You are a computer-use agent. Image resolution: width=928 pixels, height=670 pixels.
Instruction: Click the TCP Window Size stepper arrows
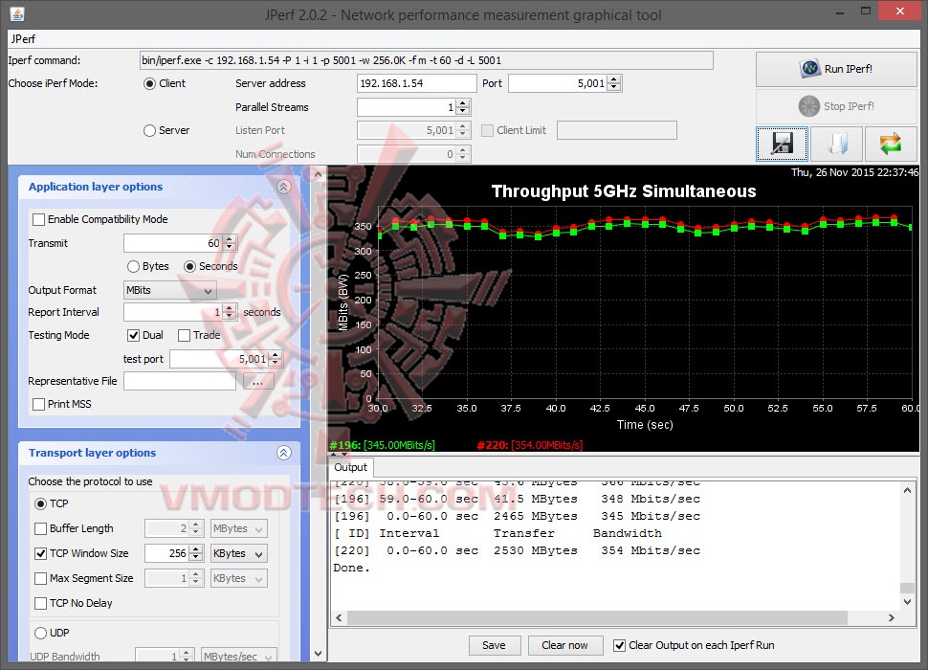coord(196,553)
